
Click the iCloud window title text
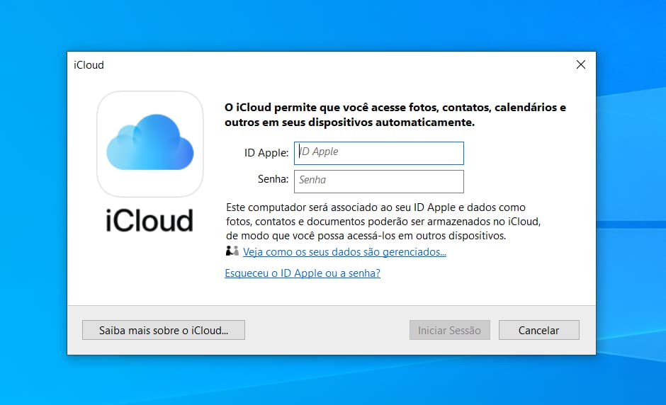tap(89, 65)
